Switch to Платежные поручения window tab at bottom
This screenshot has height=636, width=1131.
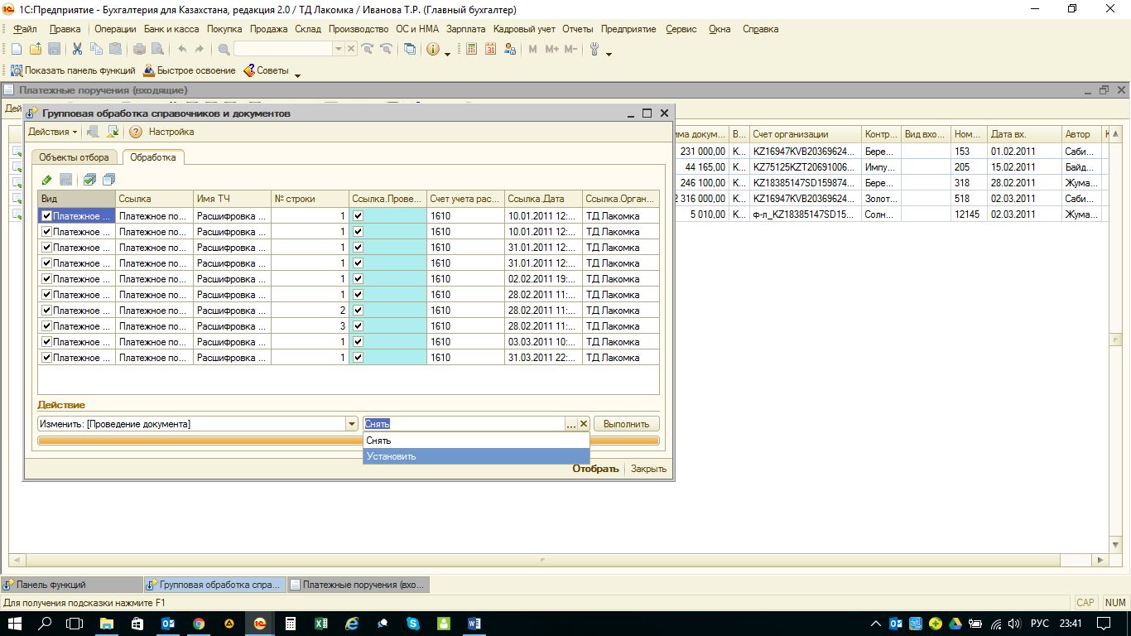358,585
